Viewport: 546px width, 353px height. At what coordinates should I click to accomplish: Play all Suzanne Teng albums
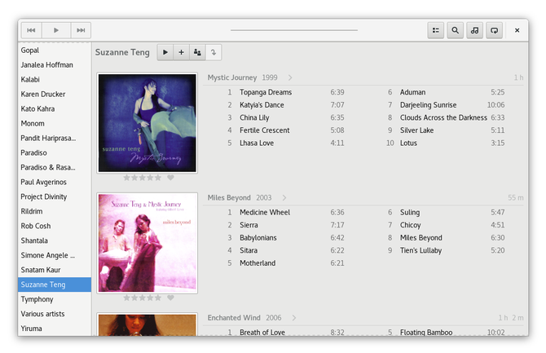pyautogui.click(x=165, y=52)
